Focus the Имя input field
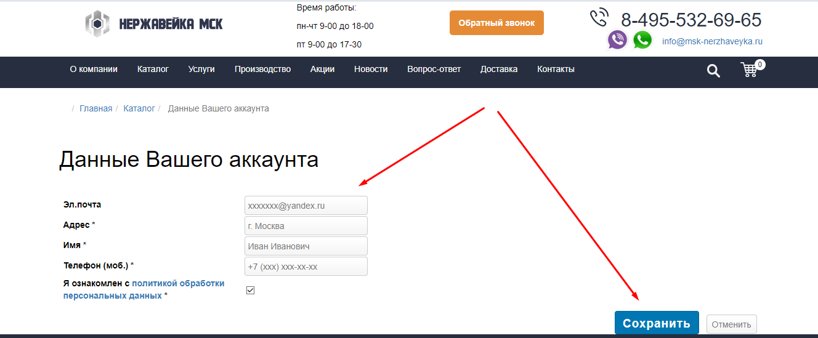Screen dimensions: 818x338 pyautogui.click(x=306, y=246)
